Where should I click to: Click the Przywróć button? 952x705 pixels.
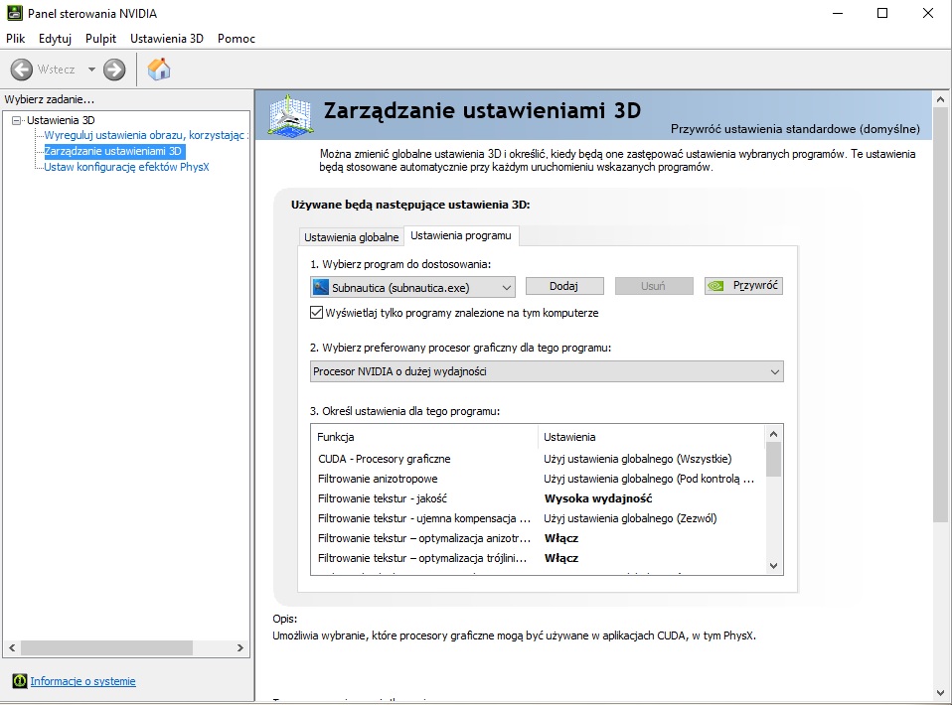pos(743,286)
